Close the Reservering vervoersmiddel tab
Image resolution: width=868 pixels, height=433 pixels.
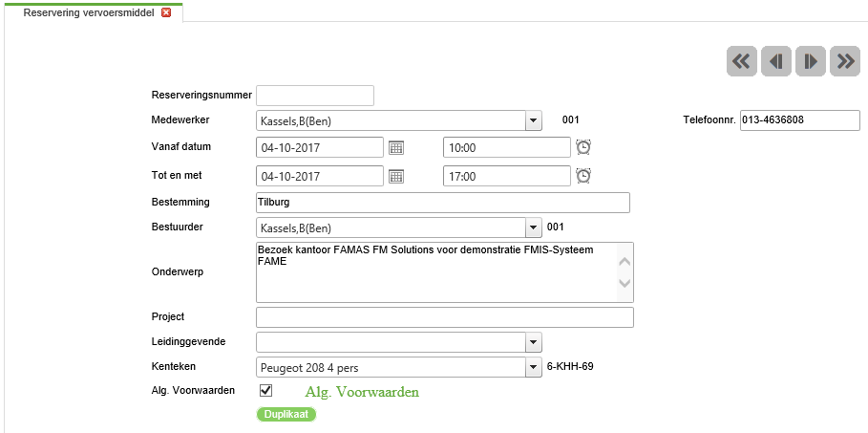(x=165, y=12)
